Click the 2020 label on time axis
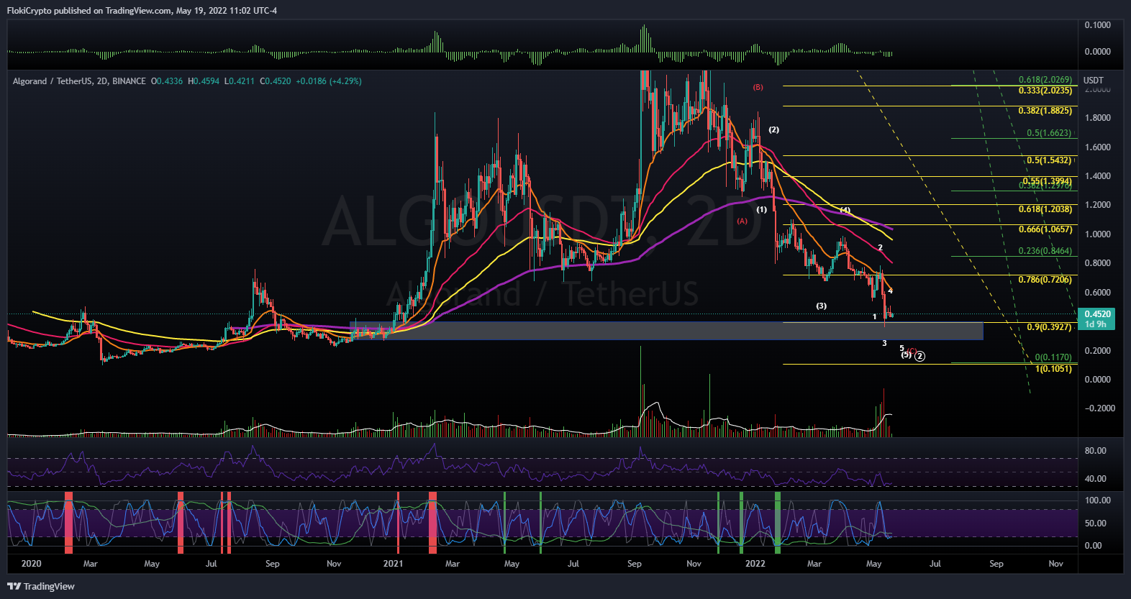 [x=31, y=564]
